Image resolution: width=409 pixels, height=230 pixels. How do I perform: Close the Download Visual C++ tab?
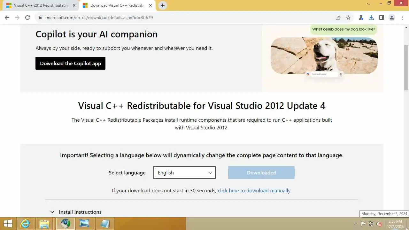[x=150, y=5]
